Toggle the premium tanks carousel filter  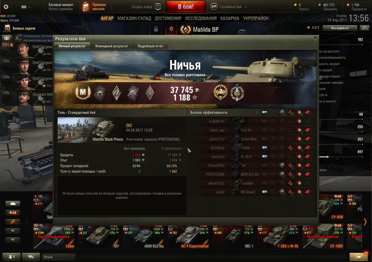tap(13, 222)
